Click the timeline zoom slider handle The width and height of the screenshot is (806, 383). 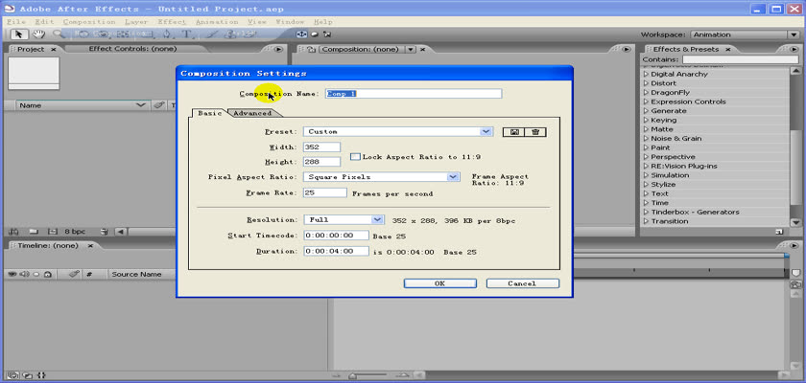(353, 376)
